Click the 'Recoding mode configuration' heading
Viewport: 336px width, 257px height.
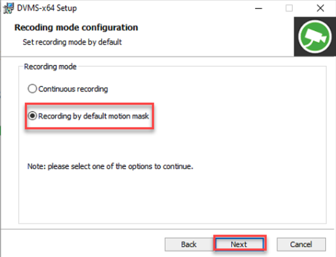(76, 28)
